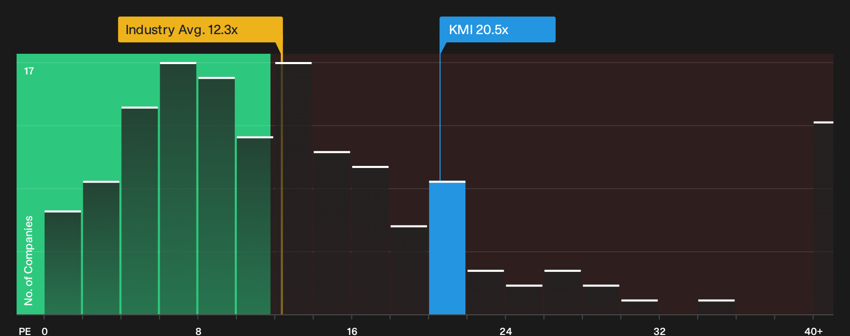
Task: Click the PE axis label 24
Action: pos(505,331)
